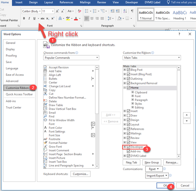Apply Underline formatting button

(34, 18)
